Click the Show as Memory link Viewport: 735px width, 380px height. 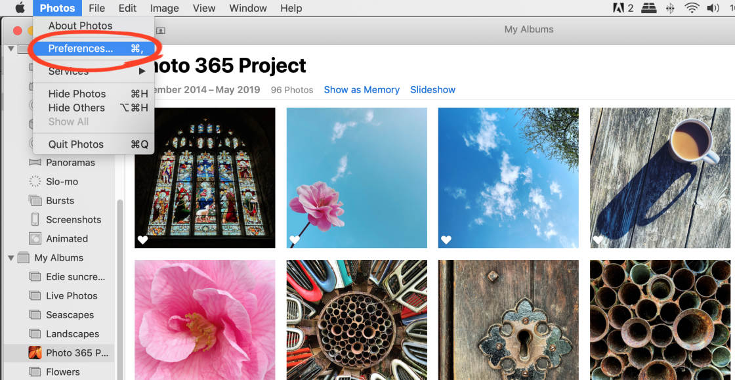click(362, 89)
